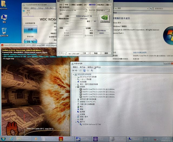The height and width of the screenshot is (142, 173).
Task: Switch to the SPD tab in CPU-Z
Action: [85, 5]
